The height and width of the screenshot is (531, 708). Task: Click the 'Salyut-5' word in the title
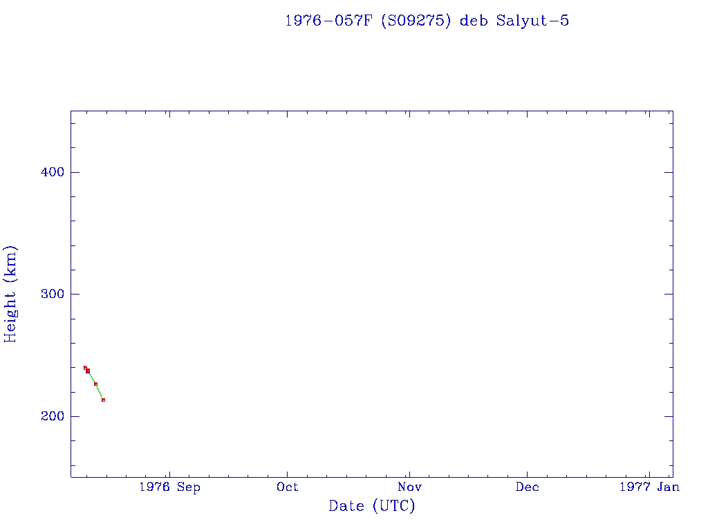click(x=532, y=21)
